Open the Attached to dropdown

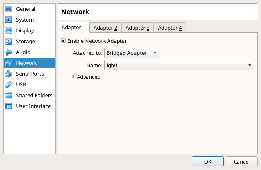click(x=132, y=53)
